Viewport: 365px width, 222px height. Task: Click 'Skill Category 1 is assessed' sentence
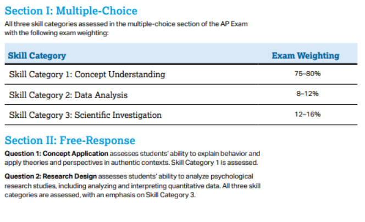(214, 163)
